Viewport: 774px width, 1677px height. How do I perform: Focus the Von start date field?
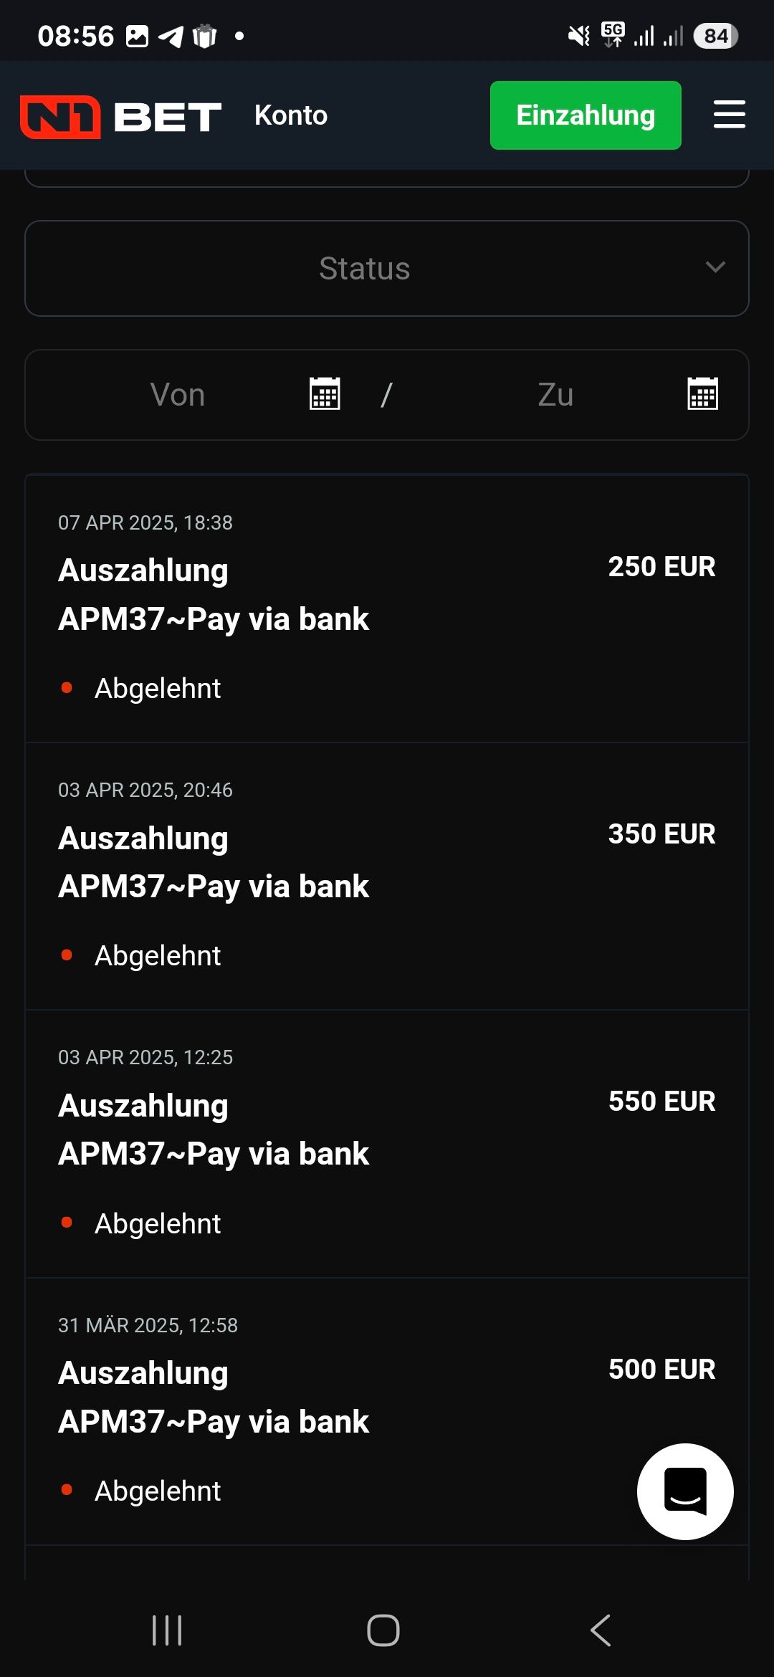(178, 395)
